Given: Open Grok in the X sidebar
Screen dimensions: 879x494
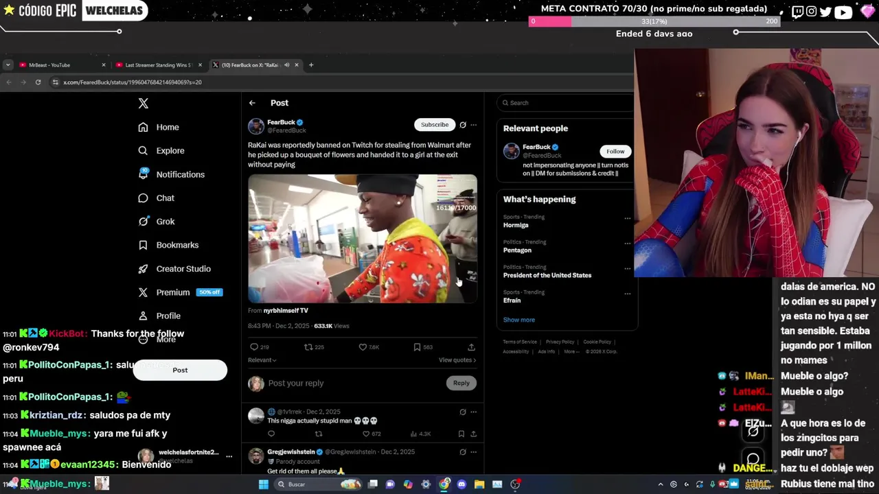Looking at the screenshot, I should pos(156,222).
